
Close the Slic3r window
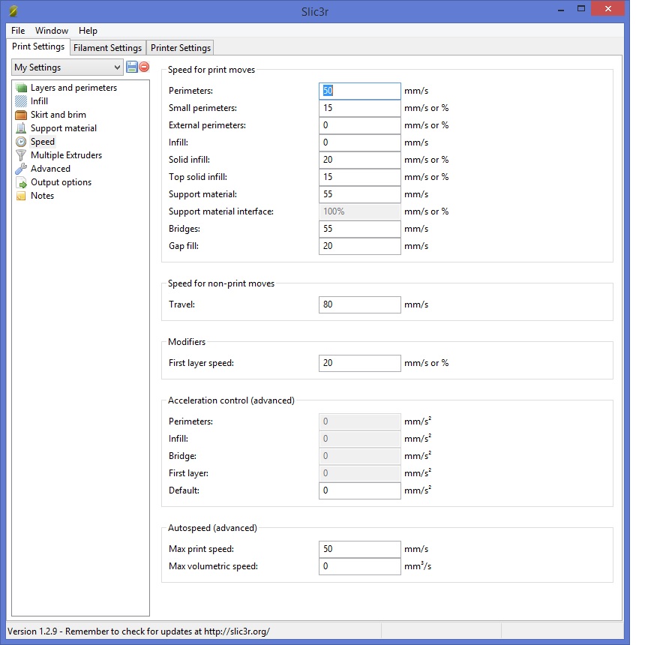tap(607, 9)
